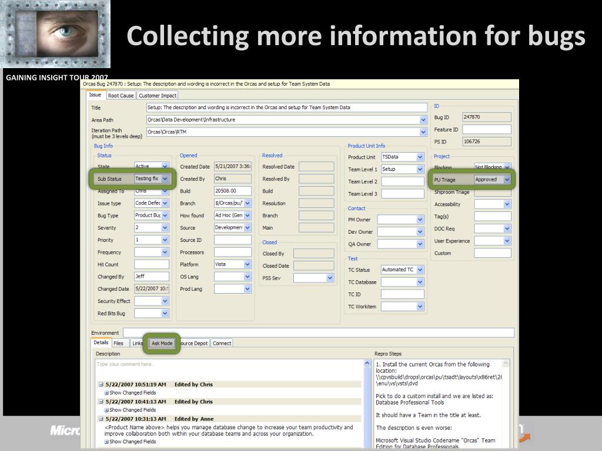Expand the PU Triage dropdown
The width and height of the screenshot is (602, 451).
coord(507,180)
